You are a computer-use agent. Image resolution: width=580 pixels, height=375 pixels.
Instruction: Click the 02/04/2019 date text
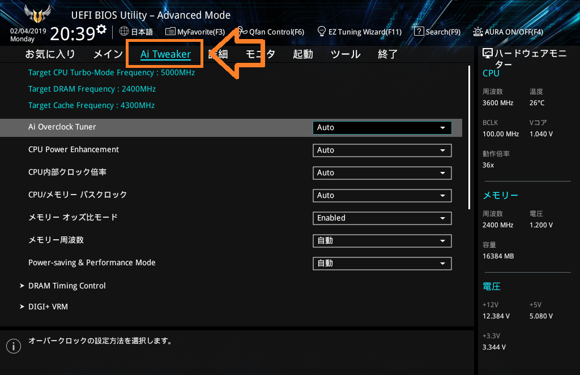click(28, 31)
